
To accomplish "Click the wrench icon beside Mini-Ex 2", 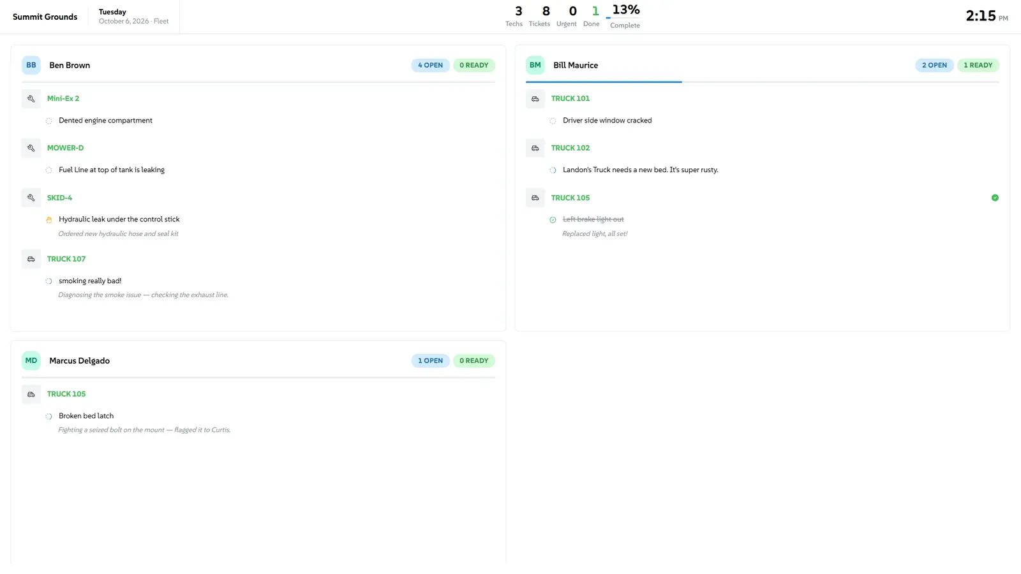I will [31, 99].
